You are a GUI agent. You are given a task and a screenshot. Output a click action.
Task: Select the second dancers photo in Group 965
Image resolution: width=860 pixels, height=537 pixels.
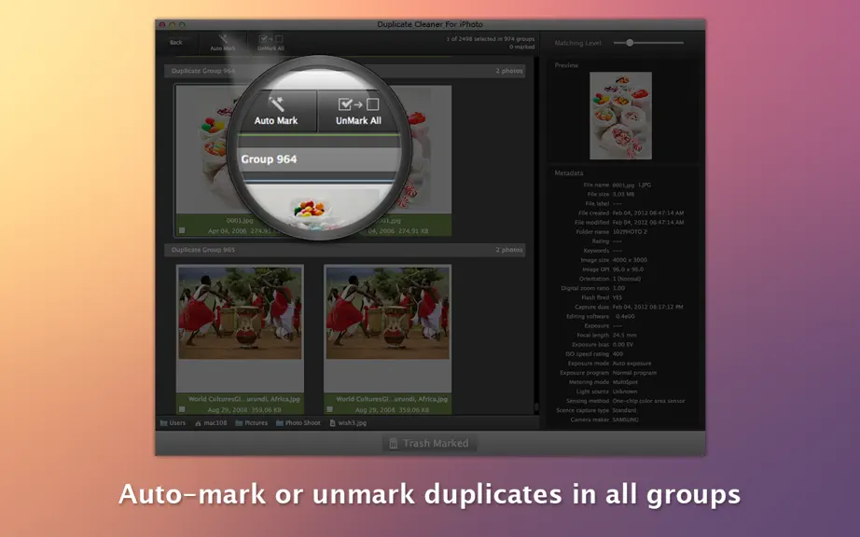point(388,312)
